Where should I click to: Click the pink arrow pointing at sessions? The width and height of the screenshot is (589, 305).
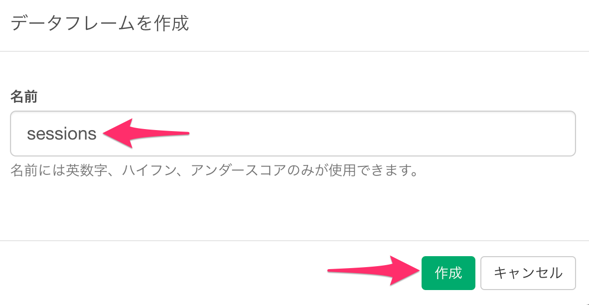(x=146, y=134)
